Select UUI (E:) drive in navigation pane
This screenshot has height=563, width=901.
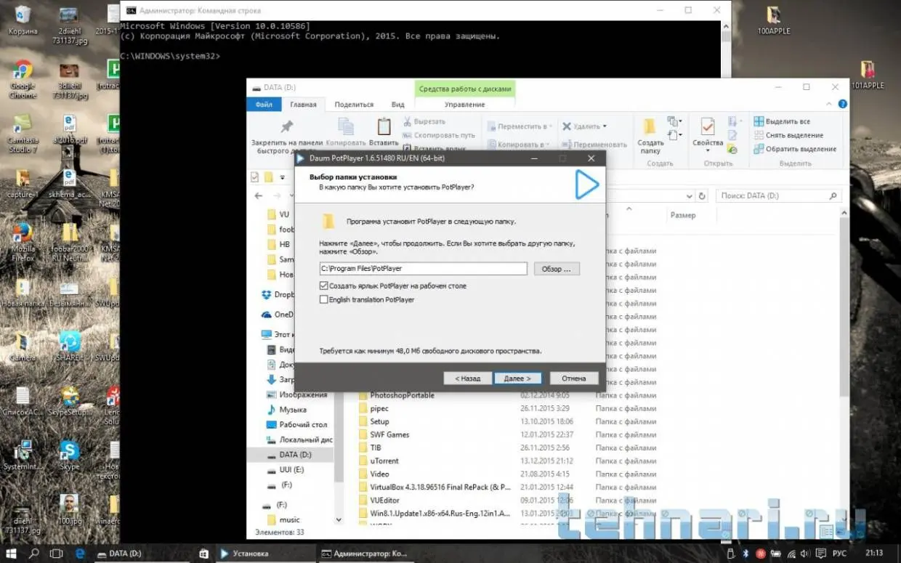tap(287, 470)
